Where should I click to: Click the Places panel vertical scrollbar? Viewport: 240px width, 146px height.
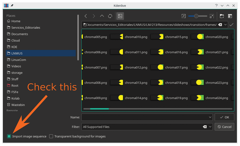[x=78, y=38]
